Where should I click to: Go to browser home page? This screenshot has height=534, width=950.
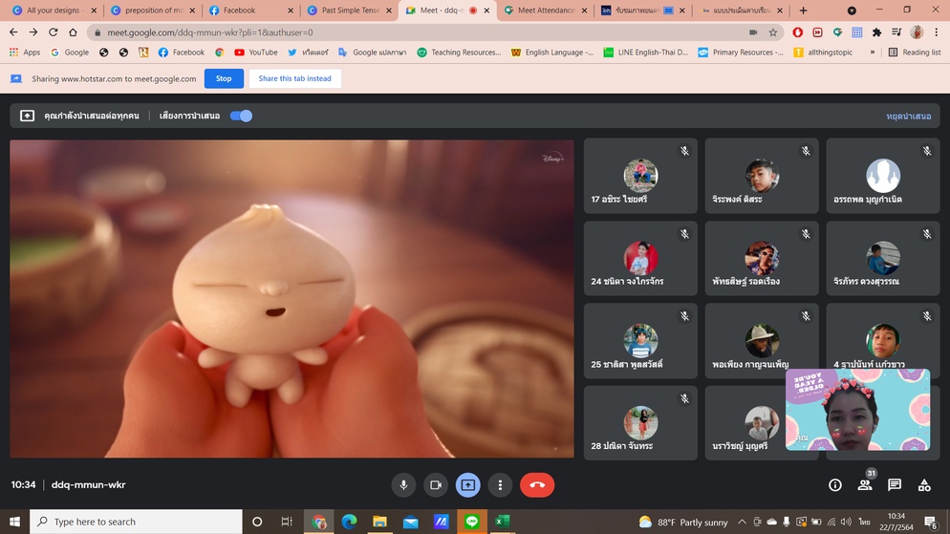73,32
